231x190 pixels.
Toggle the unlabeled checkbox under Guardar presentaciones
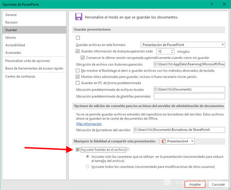click(78, 37)
